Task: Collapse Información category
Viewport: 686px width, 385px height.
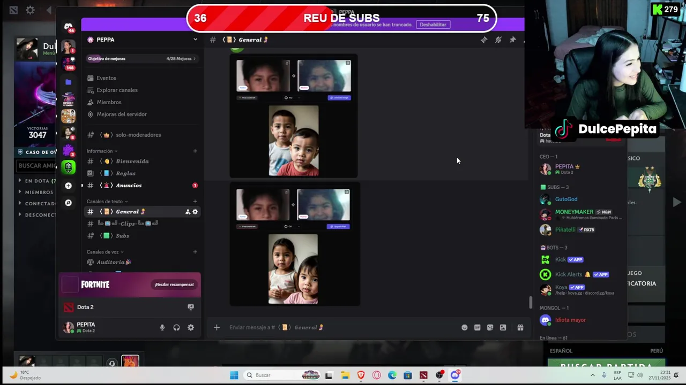Action: click(102, 151)
